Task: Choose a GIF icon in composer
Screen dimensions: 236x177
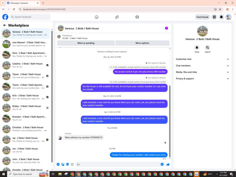Action: point(72,164)
